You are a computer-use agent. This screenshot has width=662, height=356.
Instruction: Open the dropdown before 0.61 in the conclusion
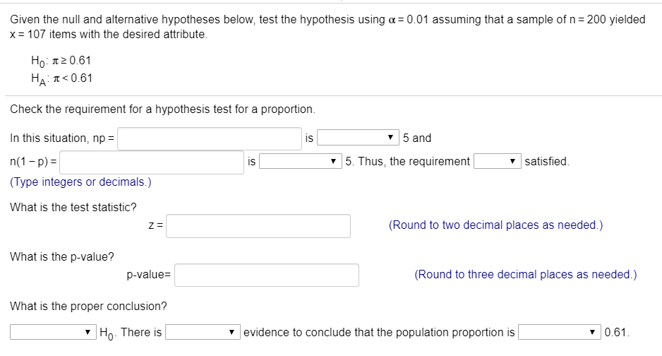[x=560, y=333]
